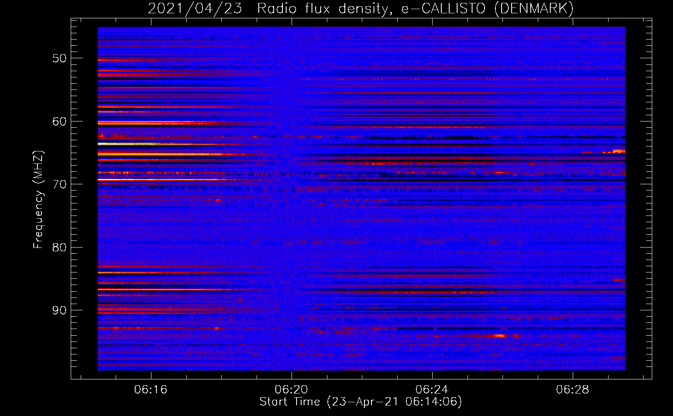This screenshot has height=416, width=673.
Task: Click the 'Frequency (MHZ)' y-axis label
Action: click(x=38, y=200)
